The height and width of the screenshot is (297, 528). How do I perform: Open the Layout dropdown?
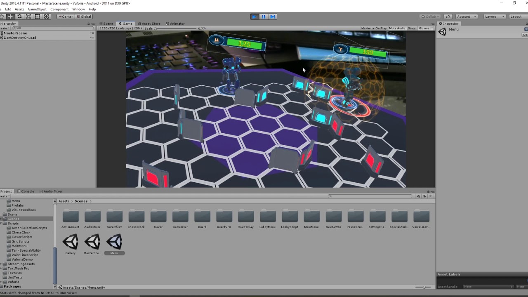point(518,16)
